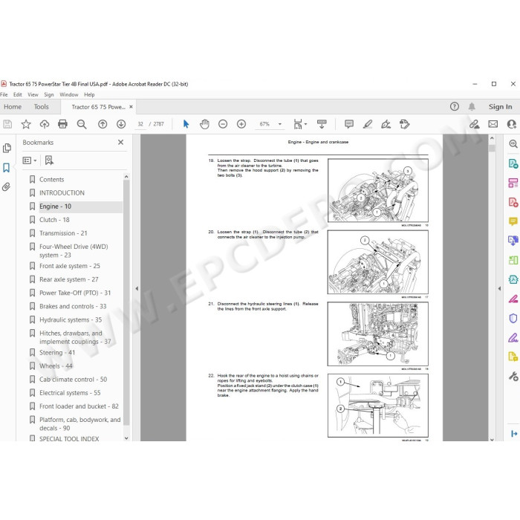The image size is (520, 520).
Task: Click the zoom level 67% field
Action: pyautogui.click(x=264, y=124)
